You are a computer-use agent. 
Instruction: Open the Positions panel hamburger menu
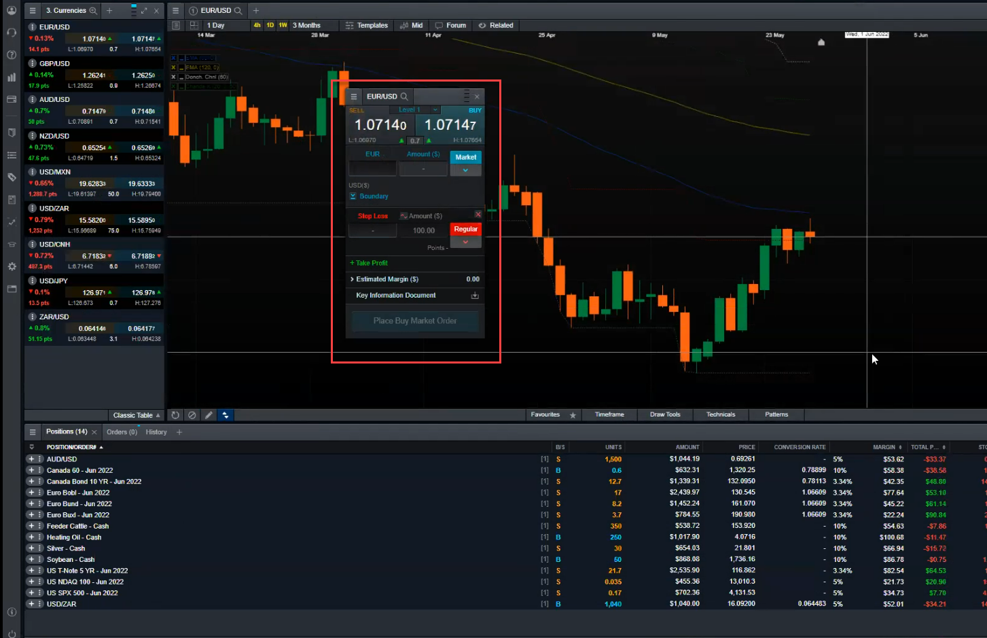click(x=32, y=432)
